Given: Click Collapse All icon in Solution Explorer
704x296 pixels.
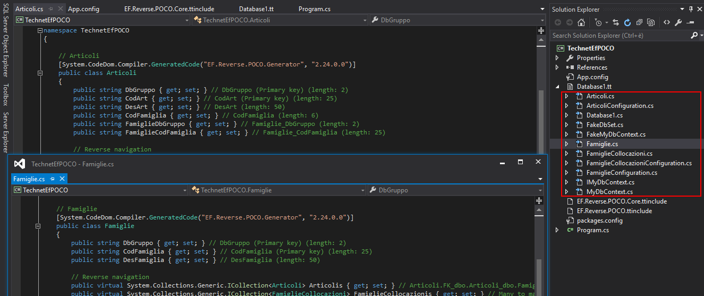Looking at the screenshot, I should [639, 22].
